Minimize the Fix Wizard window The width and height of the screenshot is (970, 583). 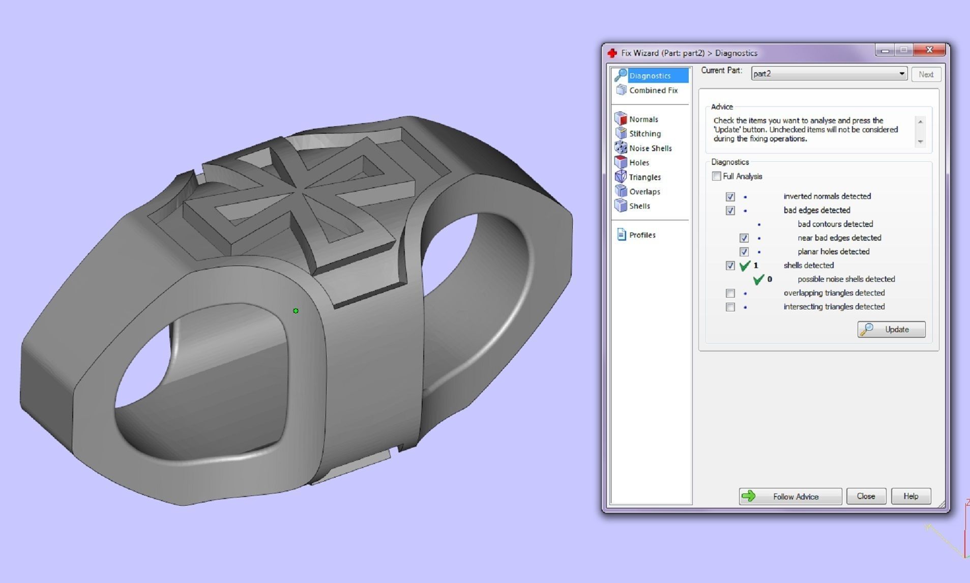(x=885, y=50)
